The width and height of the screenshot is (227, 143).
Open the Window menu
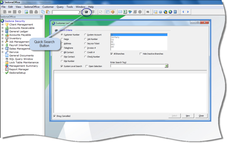(x=80, y=7)
